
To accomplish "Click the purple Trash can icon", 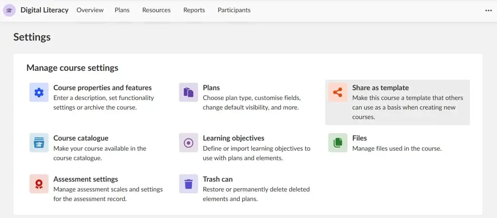I will tap(189, 184).
